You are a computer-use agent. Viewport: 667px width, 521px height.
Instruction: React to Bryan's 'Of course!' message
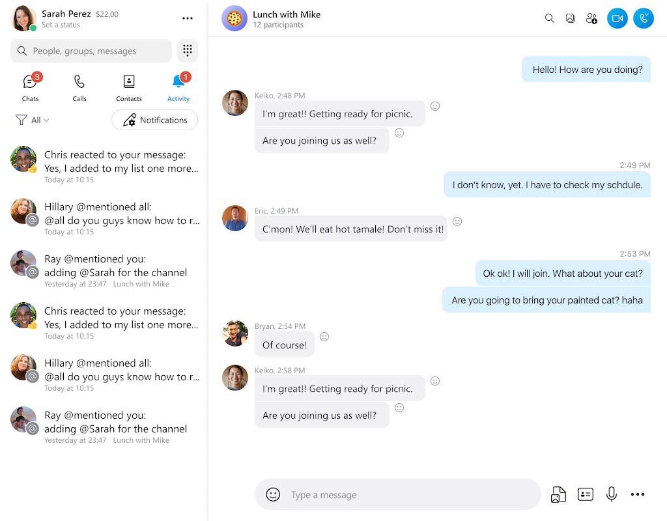point(324,337)
